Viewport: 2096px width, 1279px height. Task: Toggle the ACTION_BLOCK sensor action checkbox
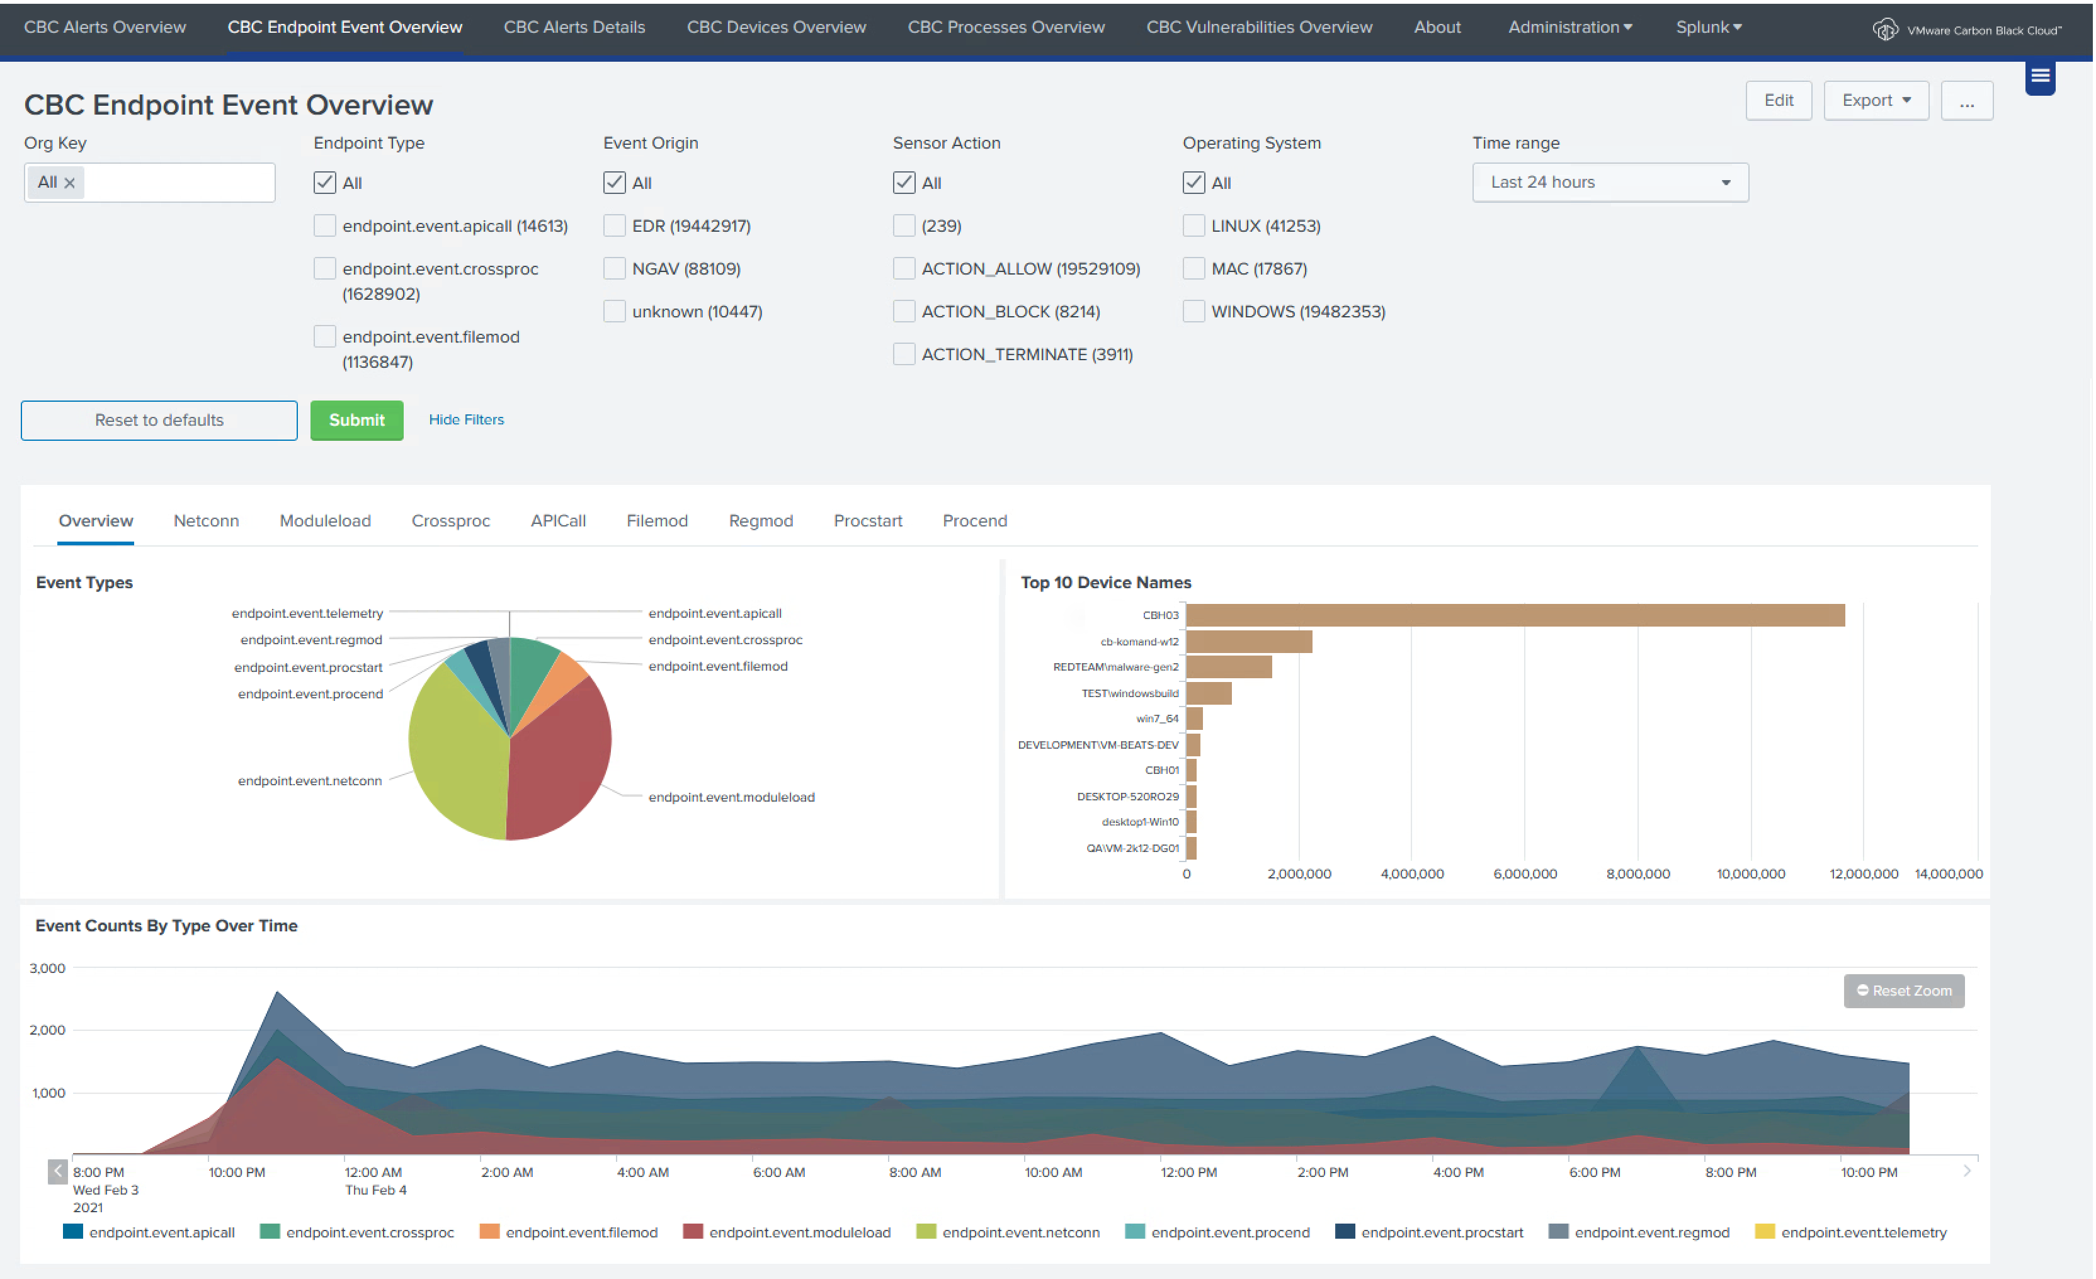pos(900,312)
